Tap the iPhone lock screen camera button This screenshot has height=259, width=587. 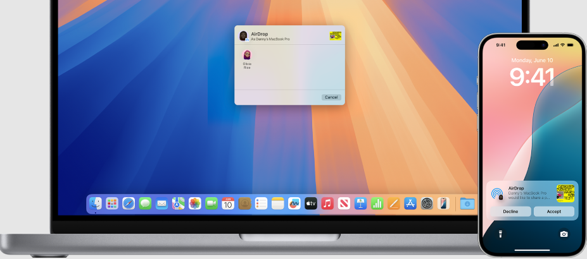[x=564, y=234]
